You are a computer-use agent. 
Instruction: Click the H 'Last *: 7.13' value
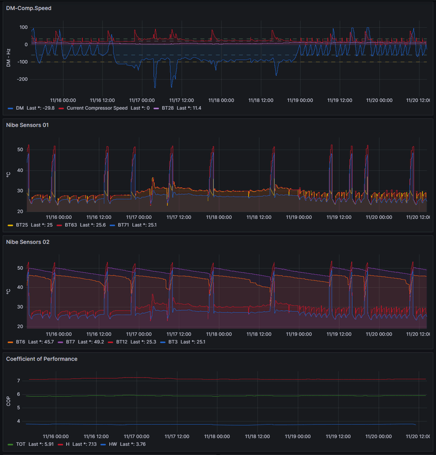pyautogui.click(x=85, y=444)
